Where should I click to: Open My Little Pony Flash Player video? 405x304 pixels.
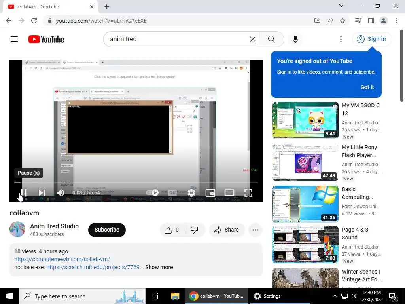(x=305, y=162)
